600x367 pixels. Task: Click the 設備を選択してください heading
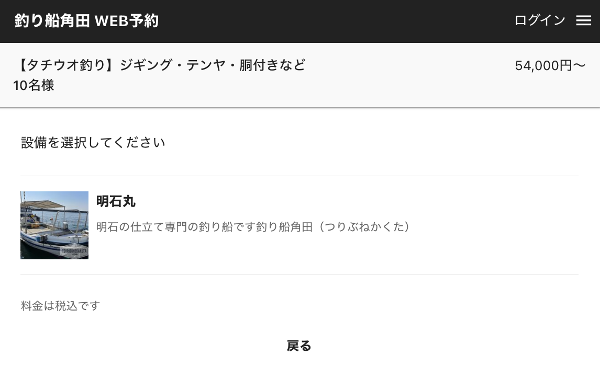[x=93, y=142]
